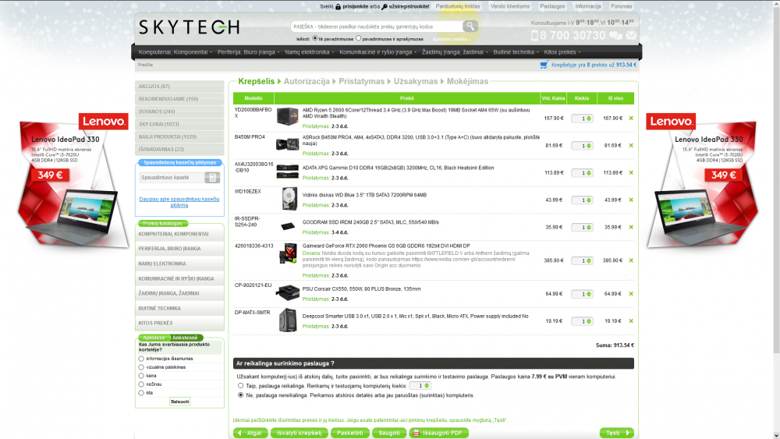Remove ADATA XPG Gammix D10 from cart
Screen dimensions: 780x439
pos(631,172)
